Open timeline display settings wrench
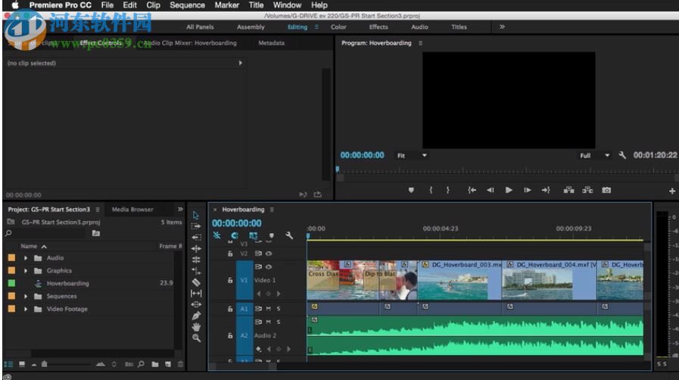Screen dimensions: 679x380 click(x=289, y=235)
